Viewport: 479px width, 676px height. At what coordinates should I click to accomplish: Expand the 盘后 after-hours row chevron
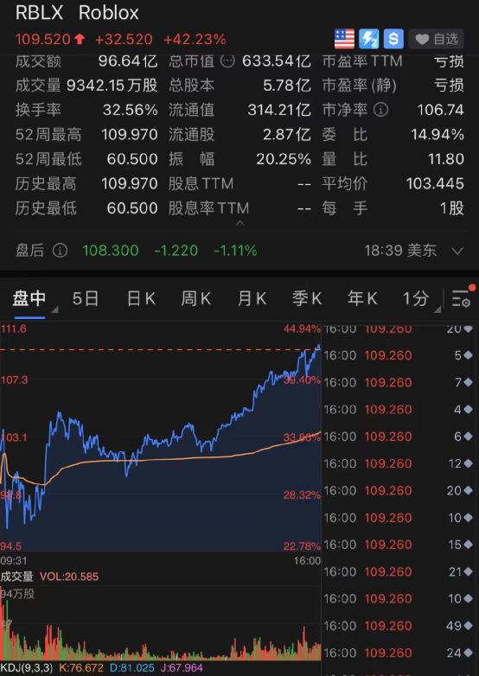point(457,251)
